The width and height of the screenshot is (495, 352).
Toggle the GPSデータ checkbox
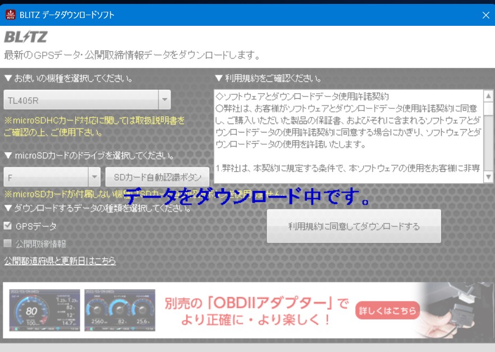tap(8, 226)
